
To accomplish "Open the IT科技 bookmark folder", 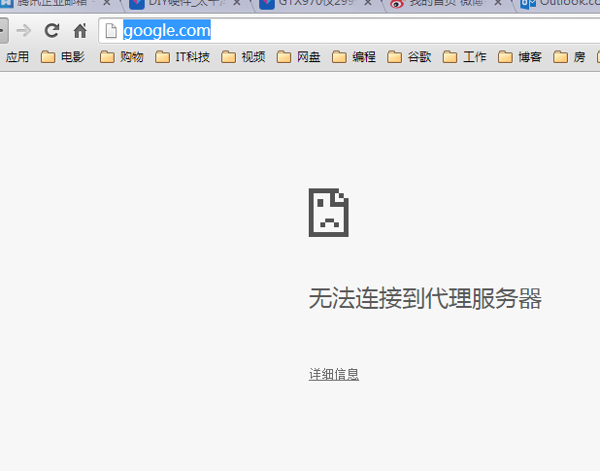I will click(x=183, y=57).
